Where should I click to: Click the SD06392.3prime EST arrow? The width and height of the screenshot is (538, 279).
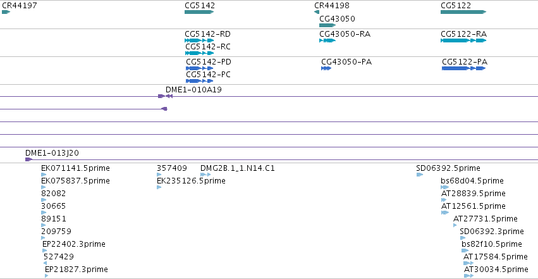point(463,238)
